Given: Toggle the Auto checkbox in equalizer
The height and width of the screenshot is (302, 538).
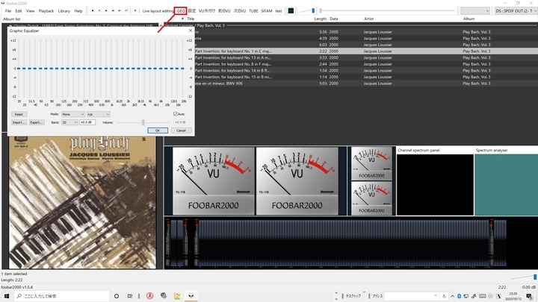Looking at the screenshot, I should (x=176, y=113).
